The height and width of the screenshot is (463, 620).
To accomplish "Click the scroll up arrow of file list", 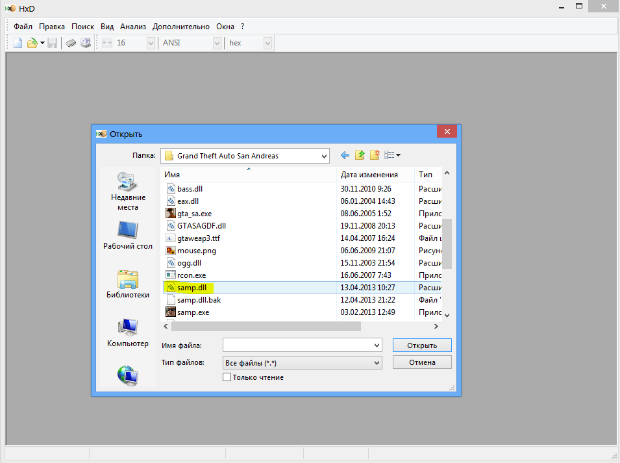I will (x=447, y=173).
